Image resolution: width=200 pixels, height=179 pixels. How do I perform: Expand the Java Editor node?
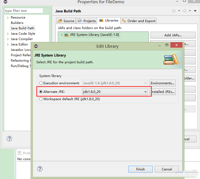point(8,44)
